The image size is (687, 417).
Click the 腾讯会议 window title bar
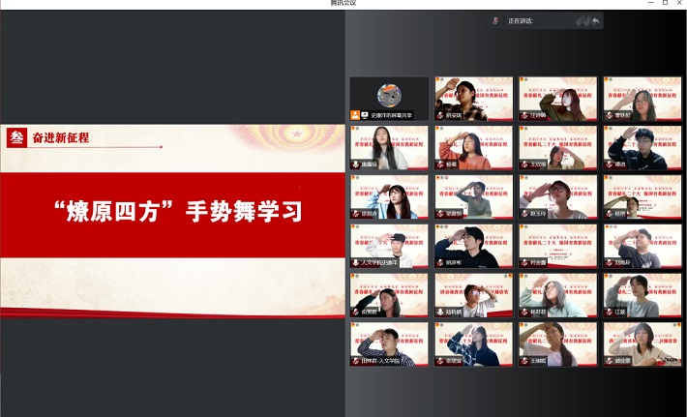click(x=343, y=4)
